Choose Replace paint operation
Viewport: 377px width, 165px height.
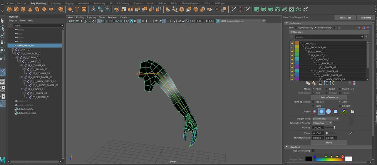313,102
